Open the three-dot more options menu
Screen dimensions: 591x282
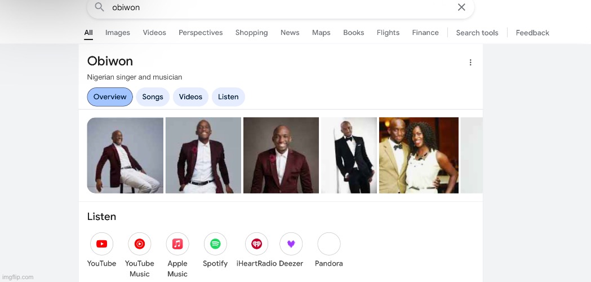[470, 63]
